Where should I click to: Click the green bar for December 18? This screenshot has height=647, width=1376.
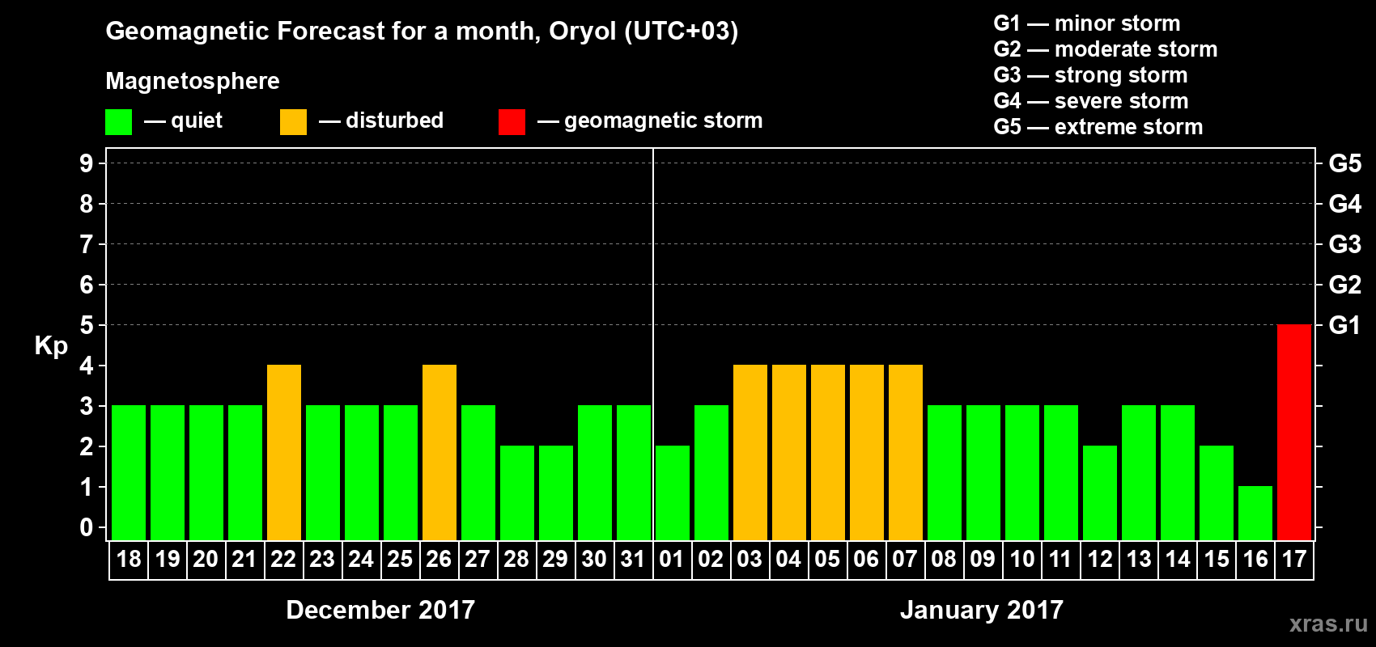(x=129, y=472)
